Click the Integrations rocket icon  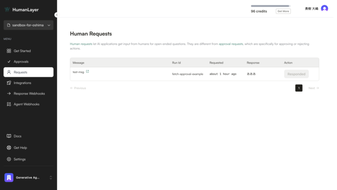[9, 83]
